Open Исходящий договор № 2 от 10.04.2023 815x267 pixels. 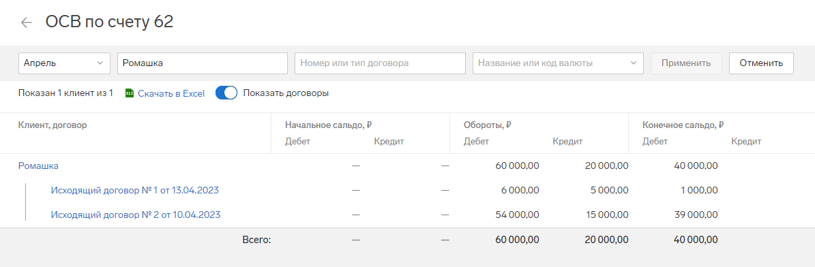136,215
